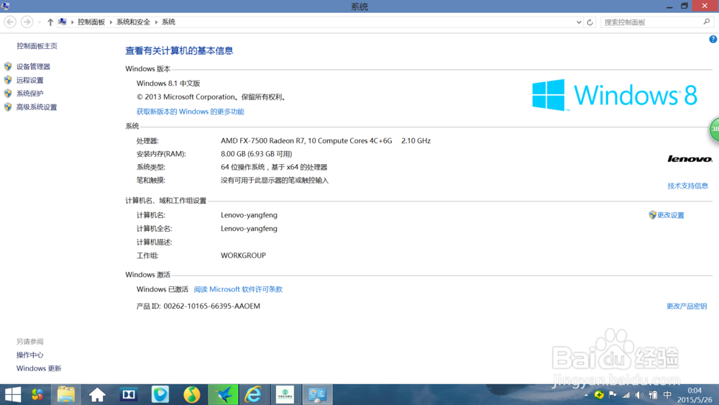Viewport: 719px width, 405px height.
Task: Select 控制面板 breadcrumb in address bar
Action: (91, 22)
